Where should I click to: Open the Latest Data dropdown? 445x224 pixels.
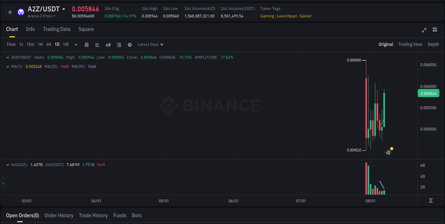coord(150,44)
